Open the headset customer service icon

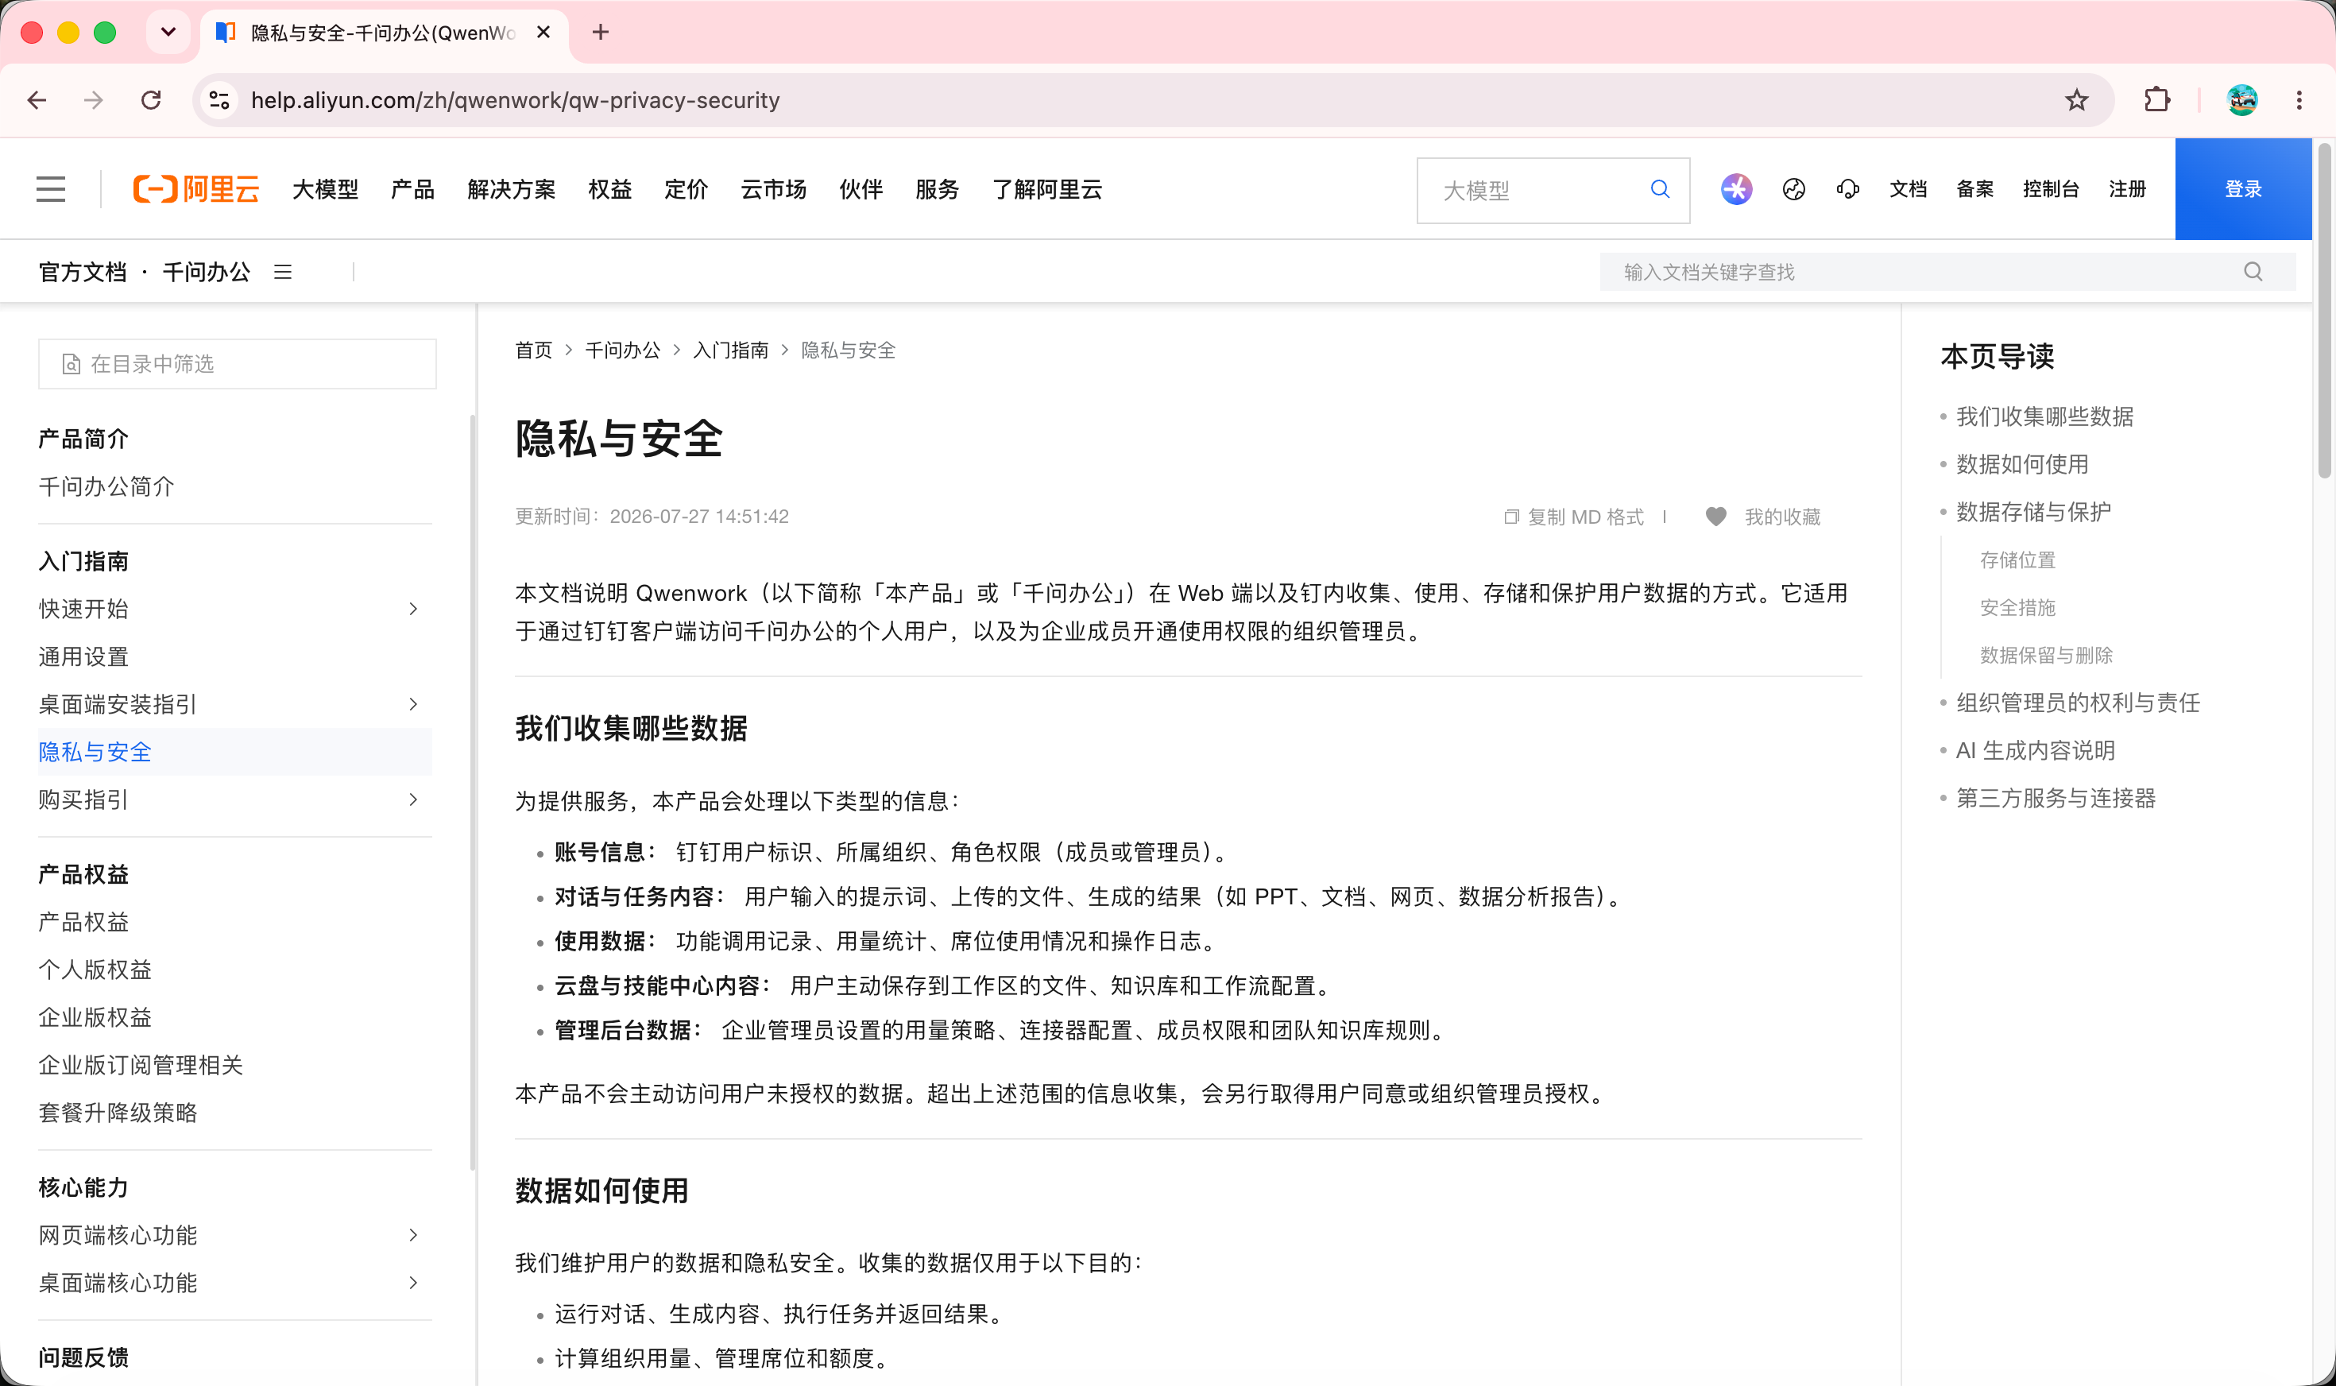(x=1847, y=190)
